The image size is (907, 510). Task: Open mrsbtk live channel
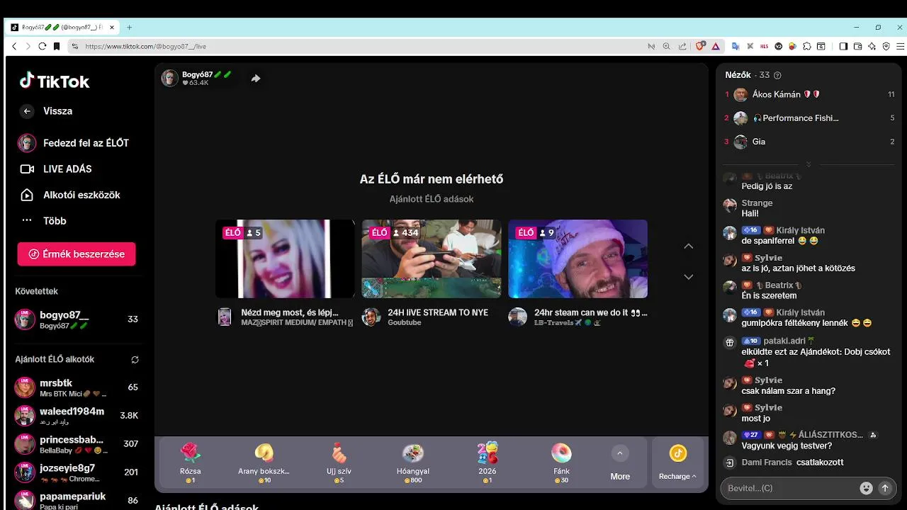coord(77,387)
